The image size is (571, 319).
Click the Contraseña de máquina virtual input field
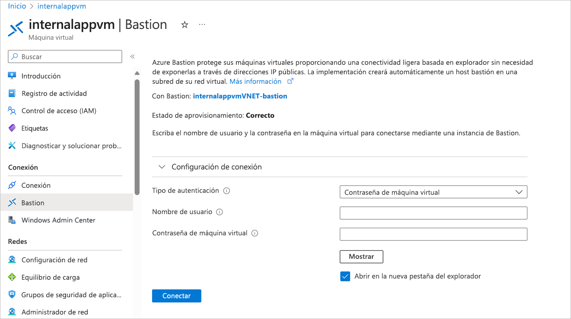coord(434,234)
